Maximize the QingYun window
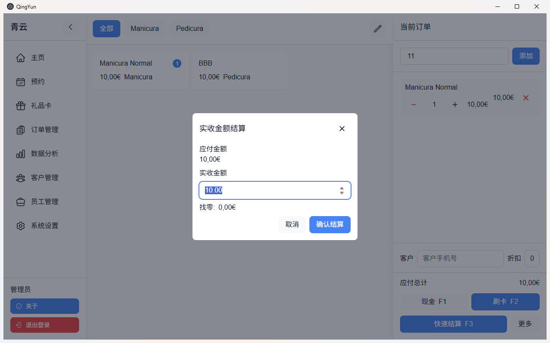550x343 pixels. 517,6
